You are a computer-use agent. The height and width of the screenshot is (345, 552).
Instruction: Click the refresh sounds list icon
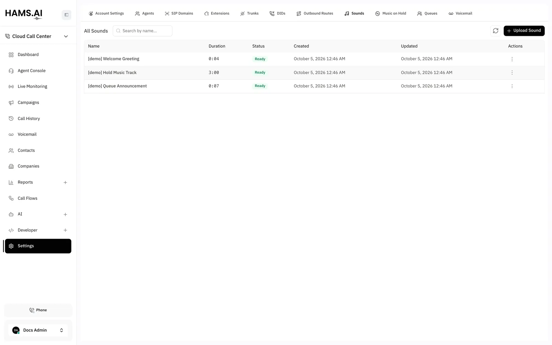click(495, 31)
